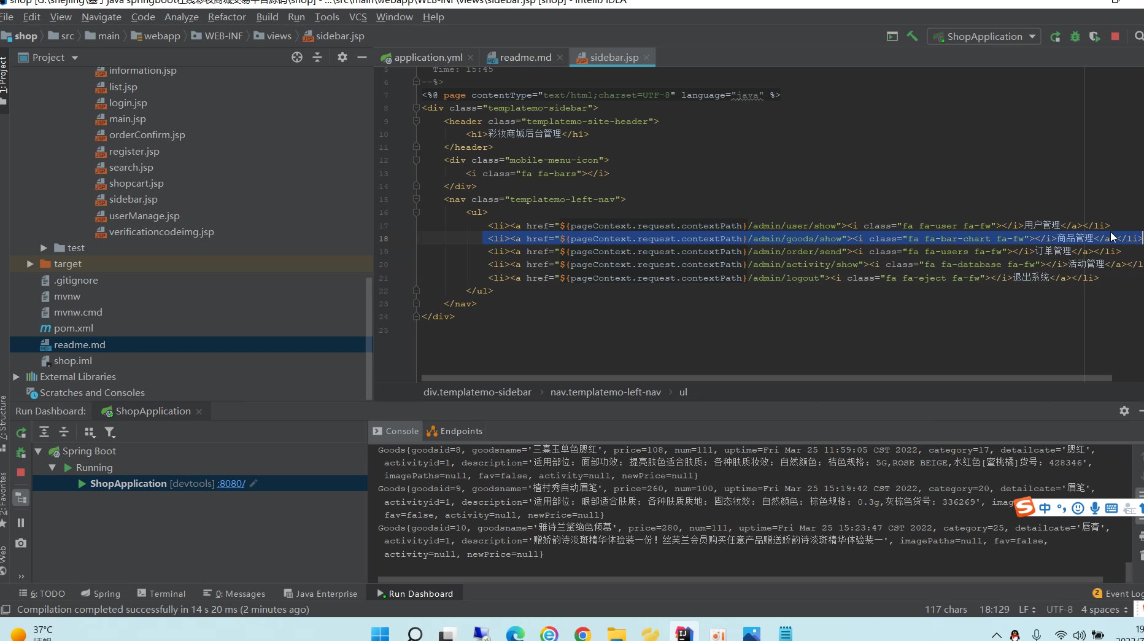Screen dimensions: 1144x641
Task: Open the :8080/ link for ShopApplication
Action: (231, 484)
